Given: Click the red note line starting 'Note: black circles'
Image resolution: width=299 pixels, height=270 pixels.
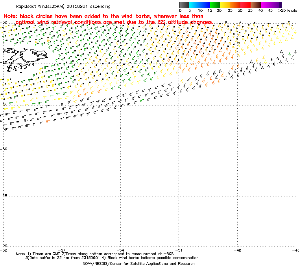Looking at the screenshot, I should coord(103,16).
